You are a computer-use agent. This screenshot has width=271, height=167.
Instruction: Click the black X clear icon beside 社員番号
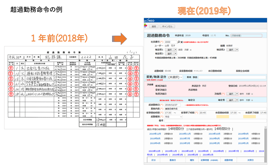pos(182,42)
